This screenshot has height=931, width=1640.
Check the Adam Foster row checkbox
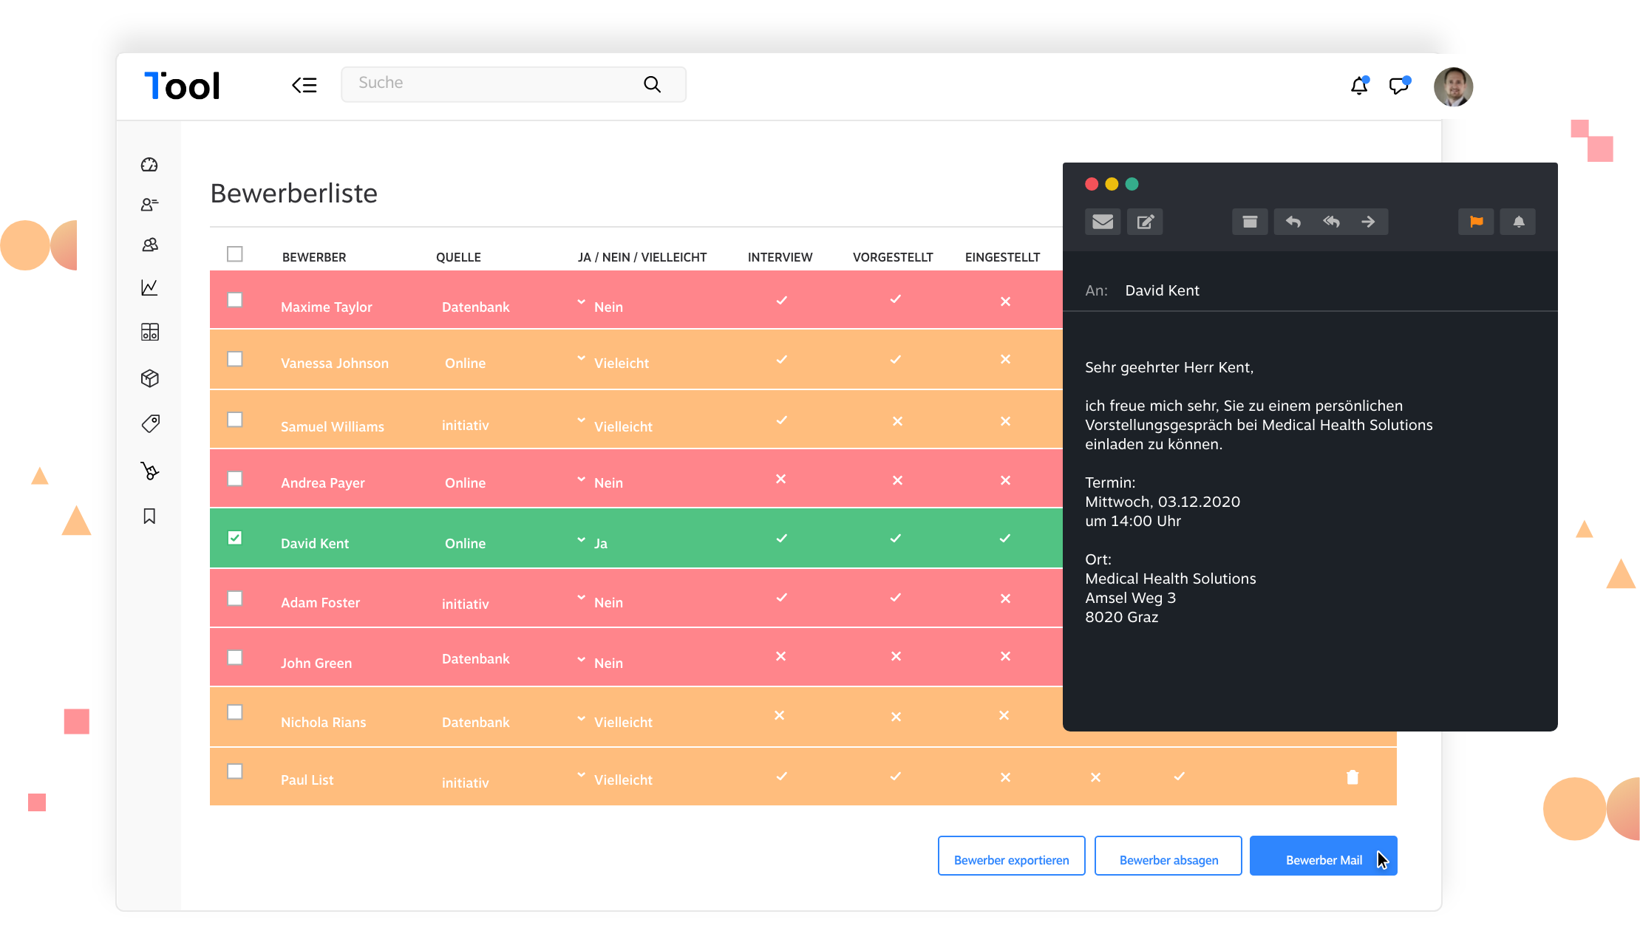(x=235, y=598)
